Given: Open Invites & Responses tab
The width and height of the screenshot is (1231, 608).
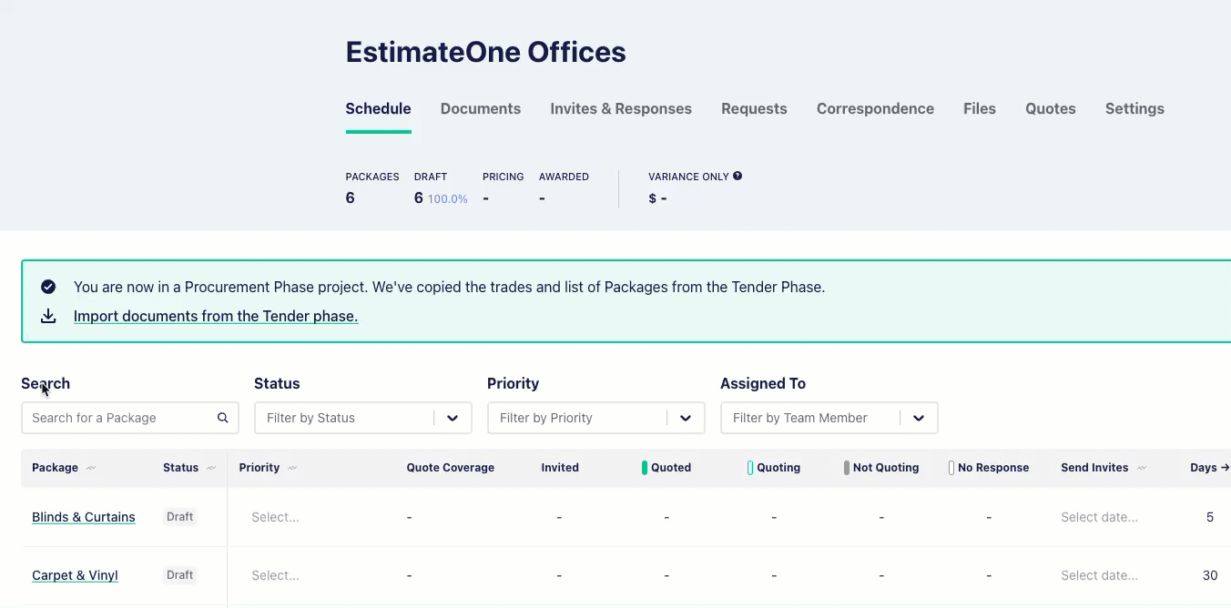Looking at the screenshot, I should 621,108.
